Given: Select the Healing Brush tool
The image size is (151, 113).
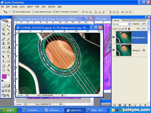Looking at the screenshot, I should [3, 39].
